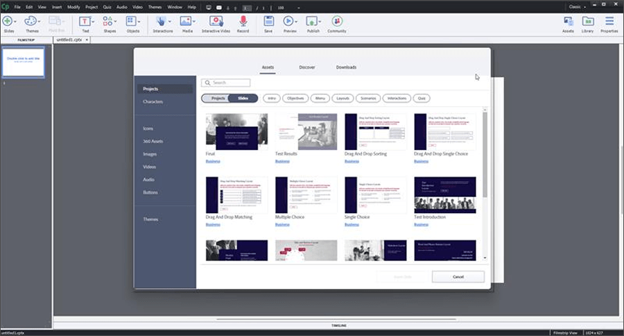Image resolution: width=624 pixels, height=336 pixels.
Task: Open the Interactions hand icon
Action: point(161,21)
